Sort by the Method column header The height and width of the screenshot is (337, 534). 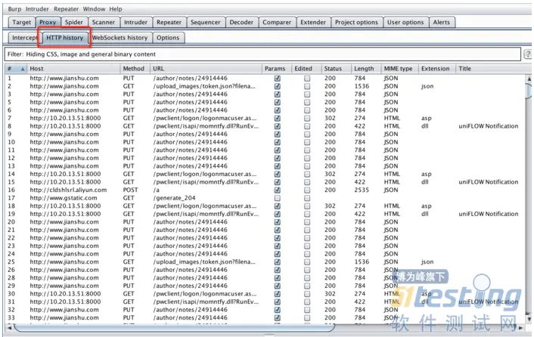point(135,69)
